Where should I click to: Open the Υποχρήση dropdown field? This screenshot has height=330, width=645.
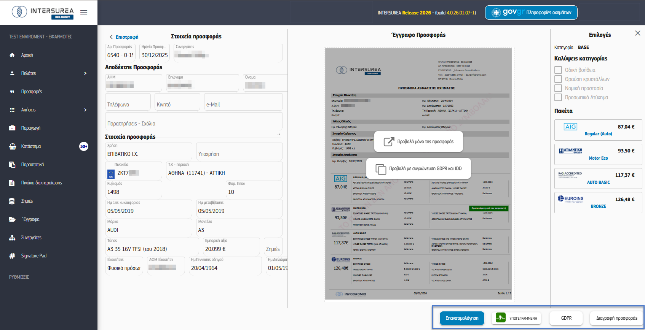point(239,152)
